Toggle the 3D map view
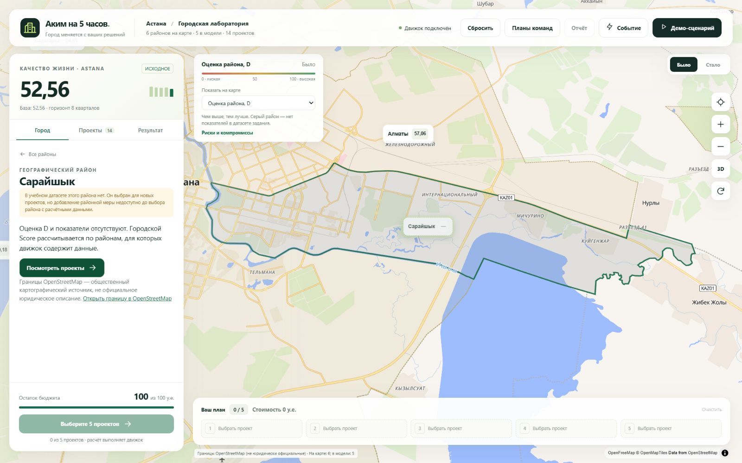Screen dimensions: 742x463 [721, 169]
